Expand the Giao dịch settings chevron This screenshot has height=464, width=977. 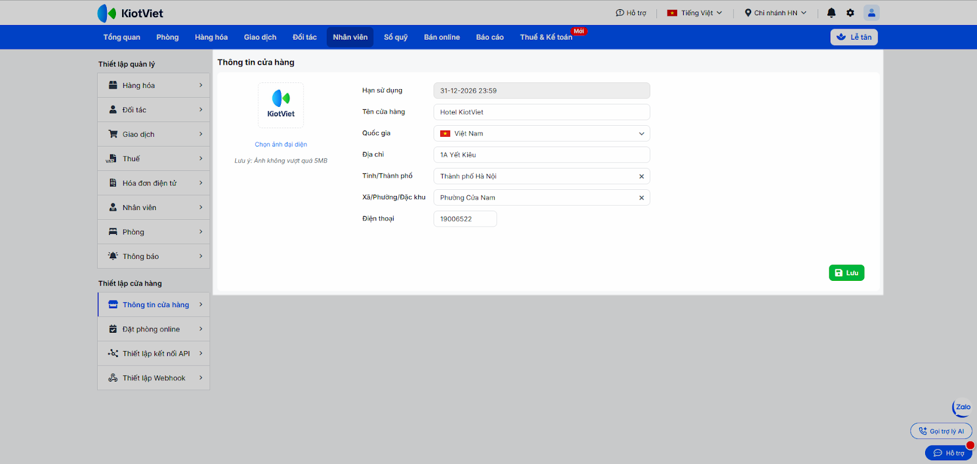pyautogui.click(x=201, y=134)
